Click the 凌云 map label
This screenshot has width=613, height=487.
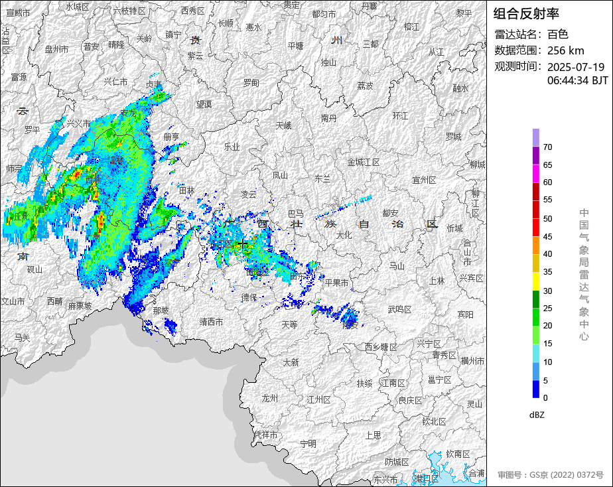tap(248, 194)
